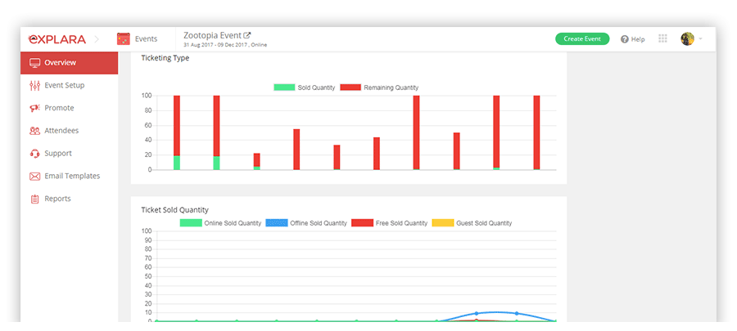Image resolution: width=737 pixels, height=331 pixels.
Task: Click the Promote megaphone icon
Action: tap(34, 109)
